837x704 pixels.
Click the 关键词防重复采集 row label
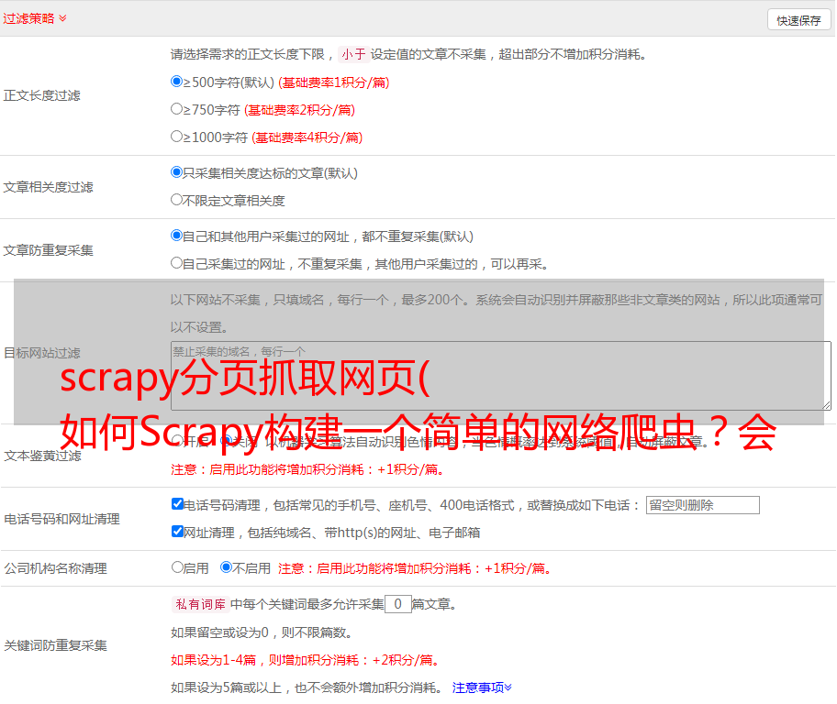click(55, 645)
